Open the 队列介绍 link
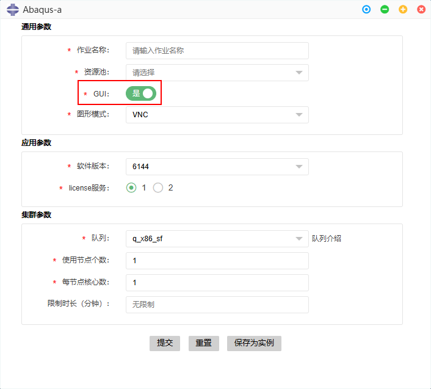 click(326, 238)
